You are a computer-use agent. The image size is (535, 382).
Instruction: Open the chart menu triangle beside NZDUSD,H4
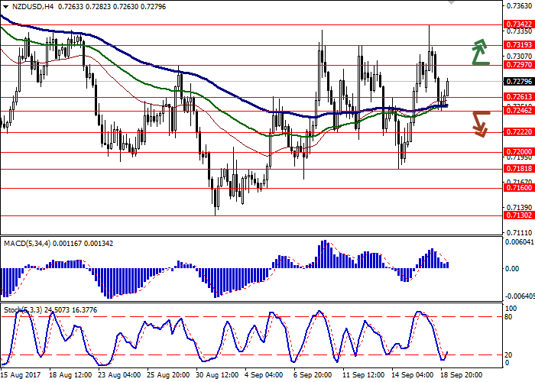point(5,6)
